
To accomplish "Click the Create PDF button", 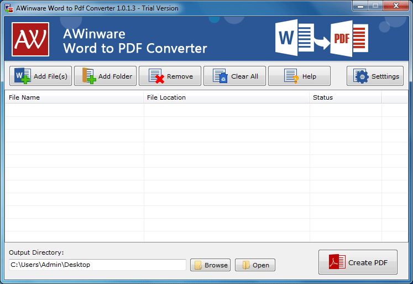I will pos(358,262).
